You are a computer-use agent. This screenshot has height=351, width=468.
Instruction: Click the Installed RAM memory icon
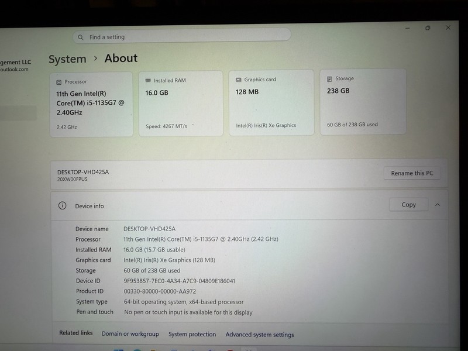click(148, 81)
